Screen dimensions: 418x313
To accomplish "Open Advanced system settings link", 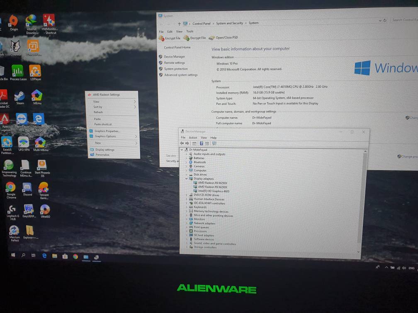I will (x=181, y=75).
